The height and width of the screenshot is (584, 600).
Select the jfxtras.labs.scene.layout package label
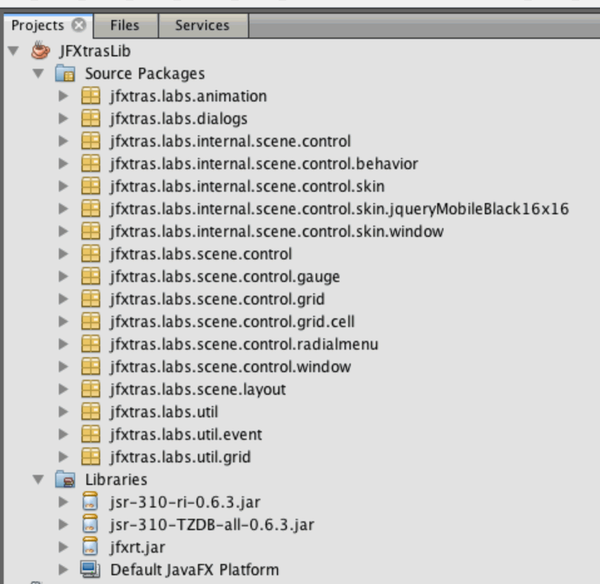coord(197,390)
